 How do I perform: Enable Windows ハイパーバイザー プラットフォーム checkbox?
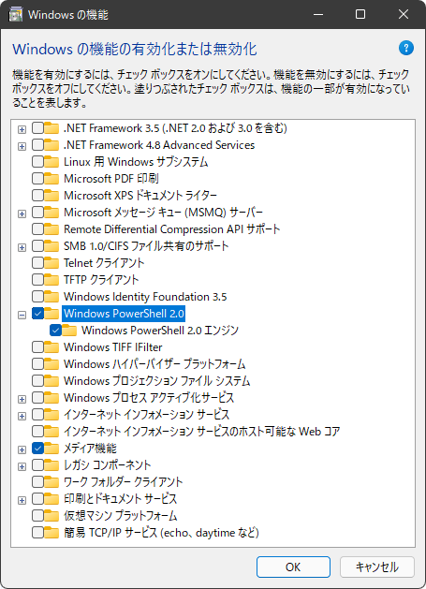coord(37,364)
